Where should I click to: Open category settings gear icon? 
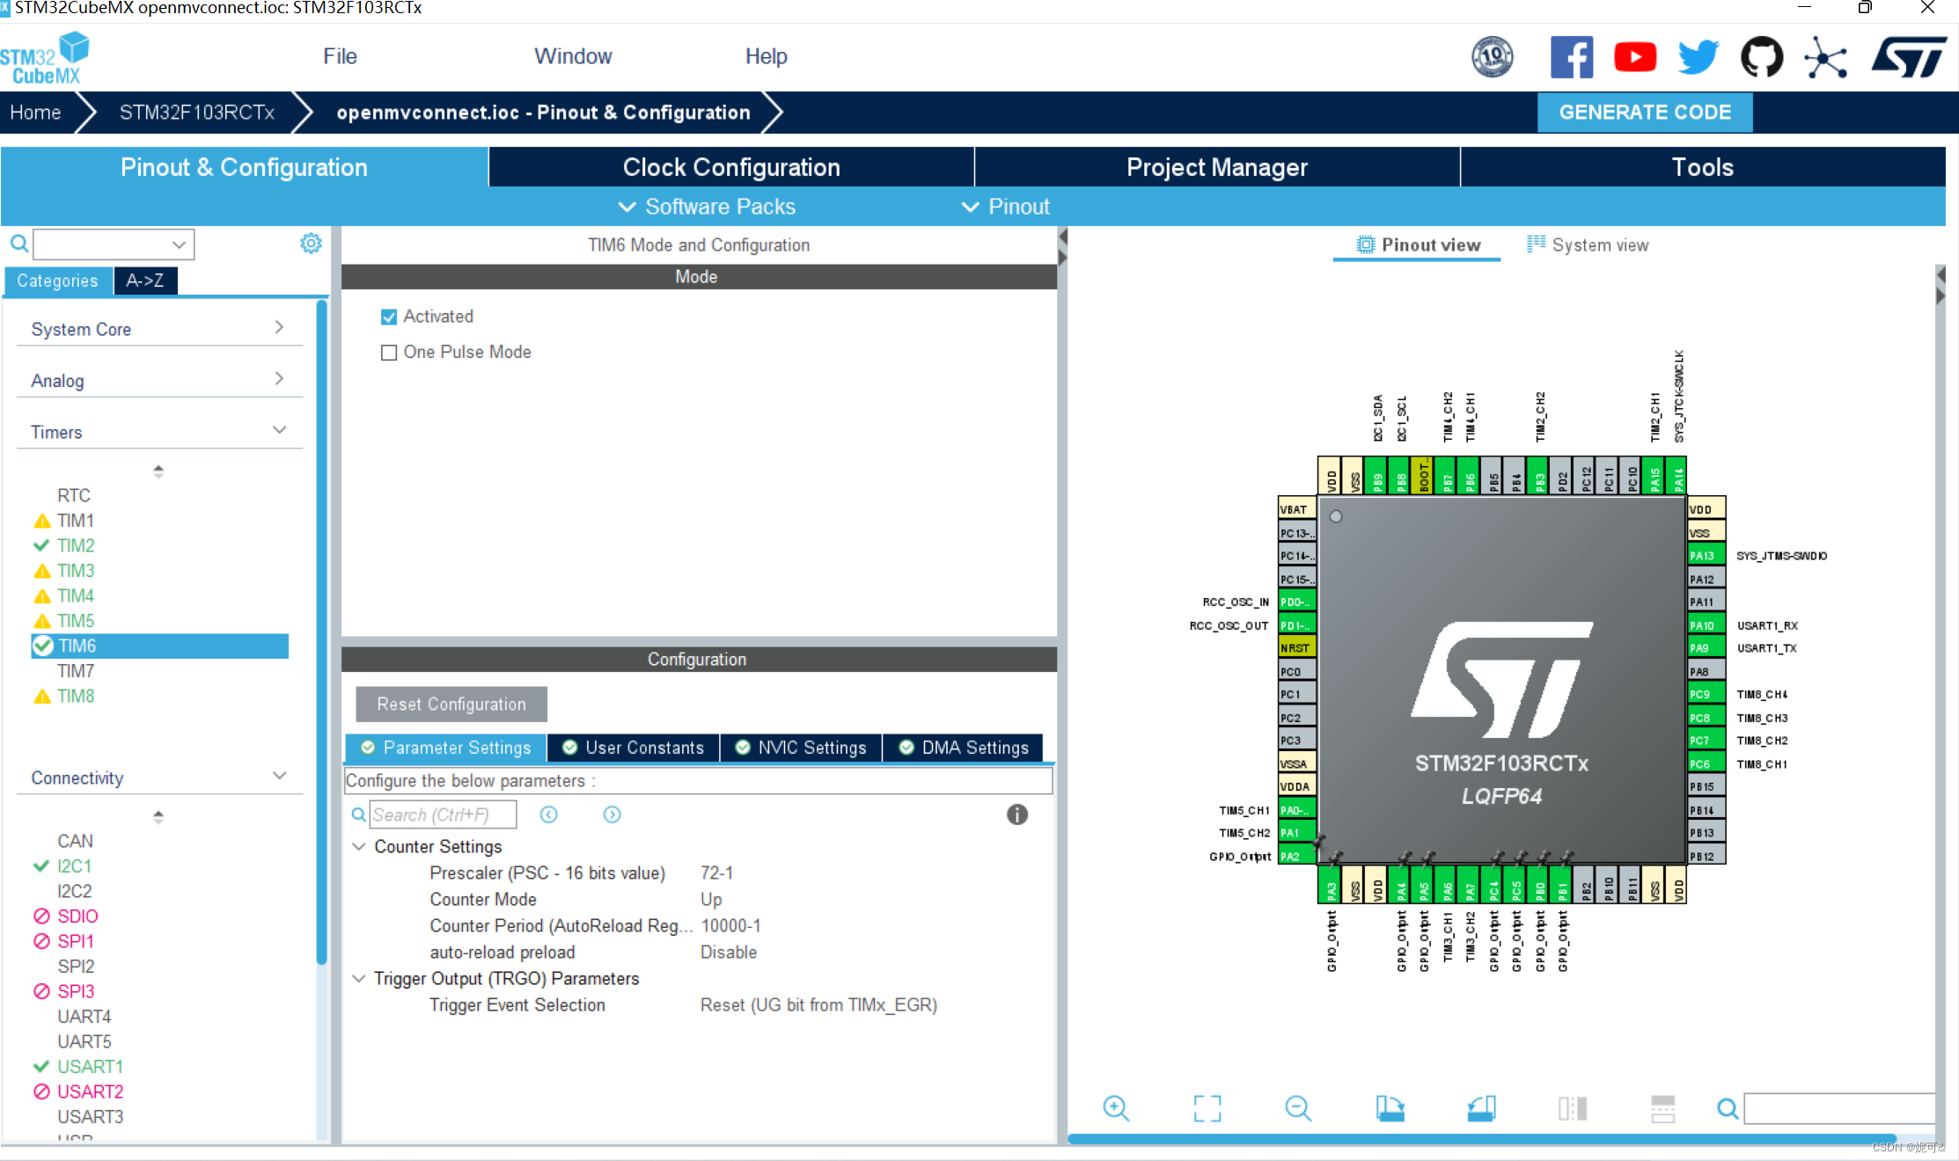[311, 244]
